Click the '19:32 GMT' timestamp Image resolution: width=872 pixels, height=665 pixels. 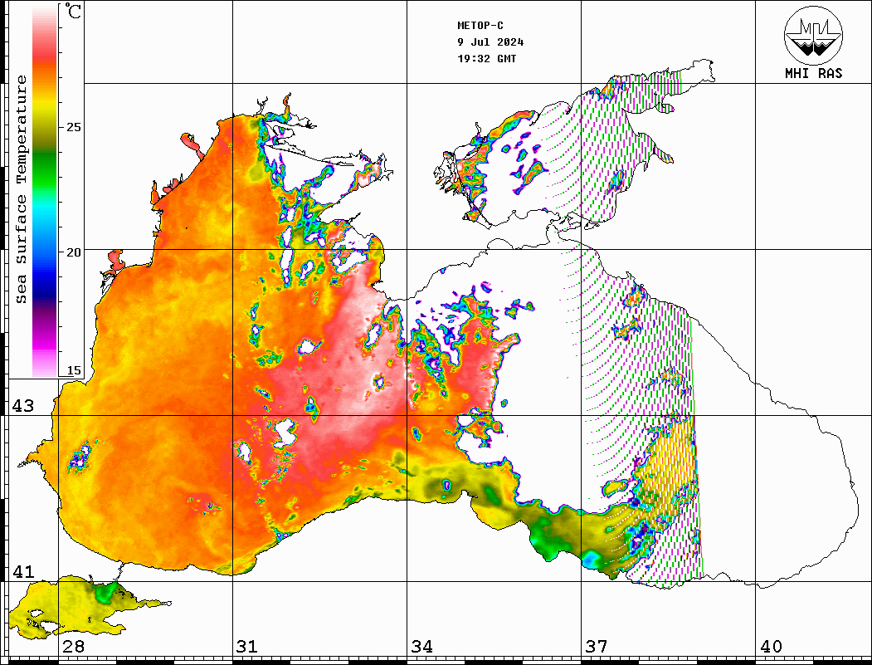(486, 58)
